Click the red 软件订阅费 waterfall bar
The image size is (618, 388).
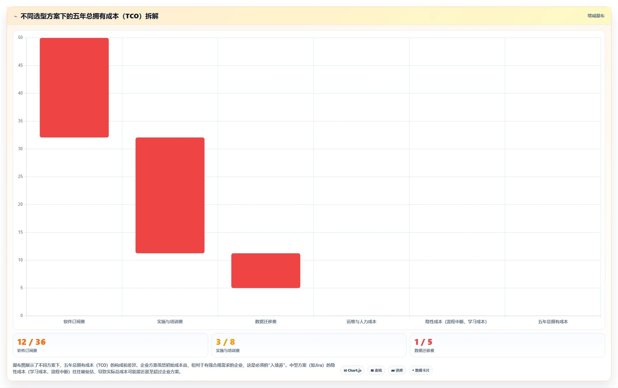coord(74,88)
